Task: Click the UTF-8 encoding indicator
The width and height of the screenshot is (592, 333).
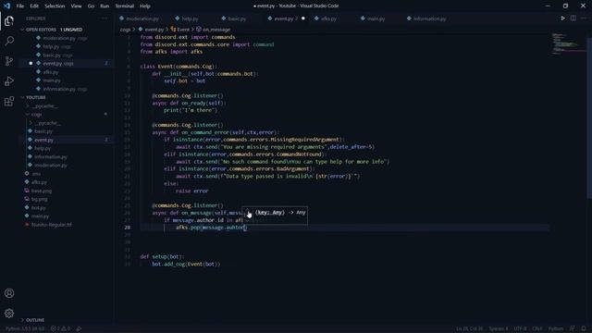Action: coord(520,329)
